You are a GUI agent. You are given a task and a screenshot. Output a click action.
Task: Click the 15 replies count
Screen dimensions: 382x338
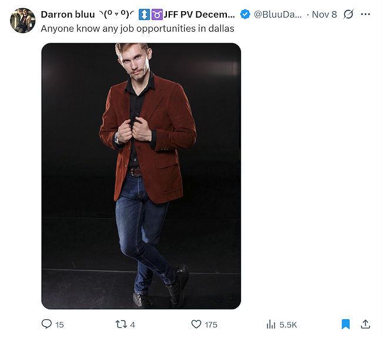[x=60, y=324]
